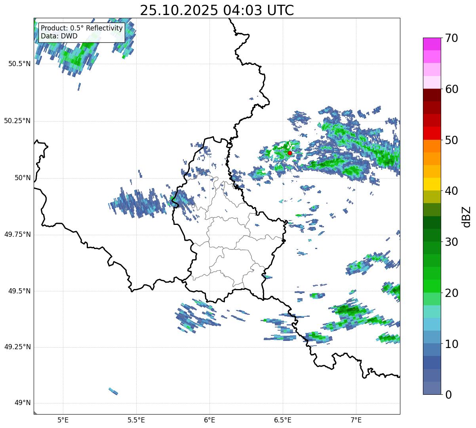Click the longitude label 7°E
The image size is (476, 428).
click(356, 420)
